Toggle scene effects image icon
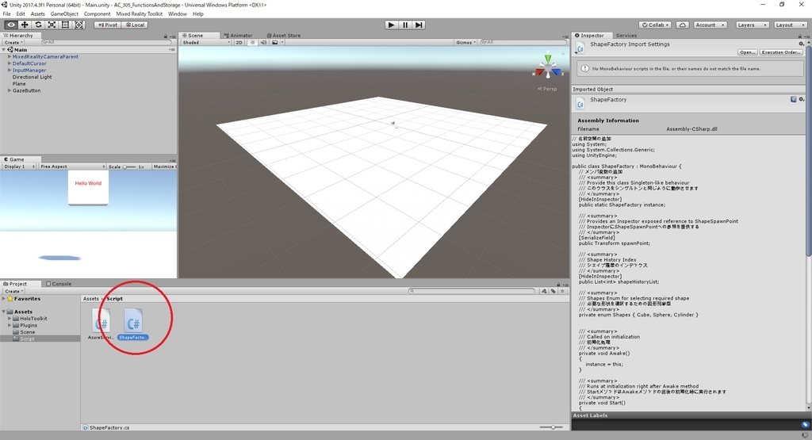The width and height of the screenshot is (812, 440). (275, 43)
